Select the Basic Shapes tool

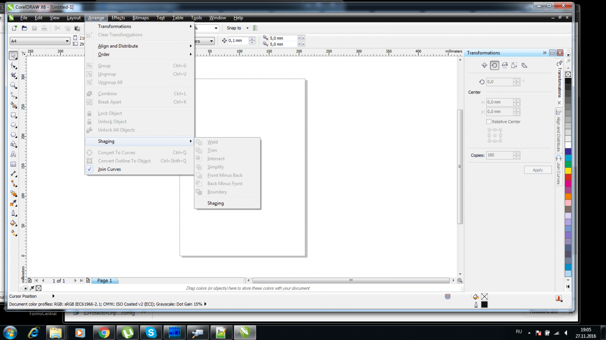pyautogui.click(x=13, y=144)
